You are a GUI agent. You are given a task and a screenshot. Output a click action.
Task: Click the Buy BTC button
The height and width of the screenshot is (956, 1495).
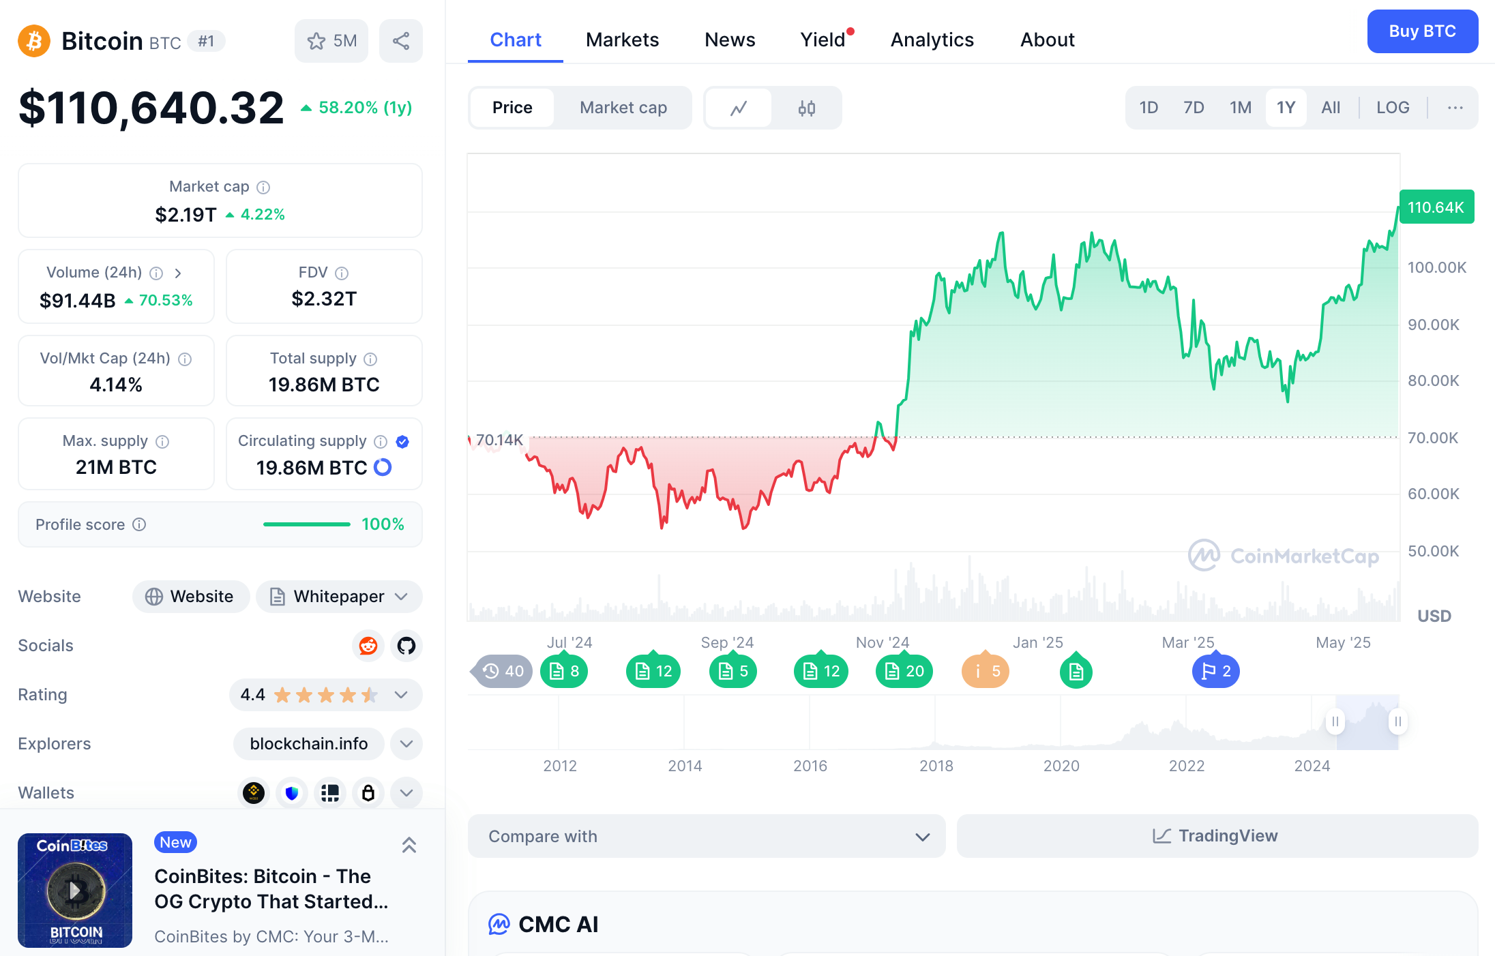coord(1423,31)
